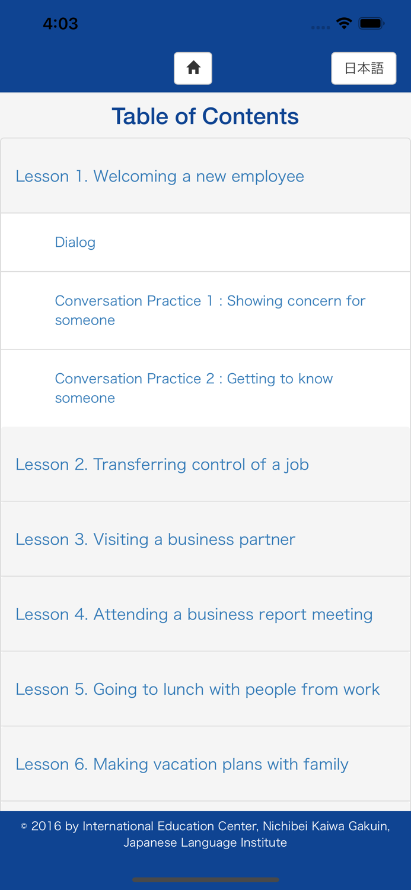Tap the cellular signal dots icon
The width and height of the screenshot is (411, 890).
click(320, 26)
